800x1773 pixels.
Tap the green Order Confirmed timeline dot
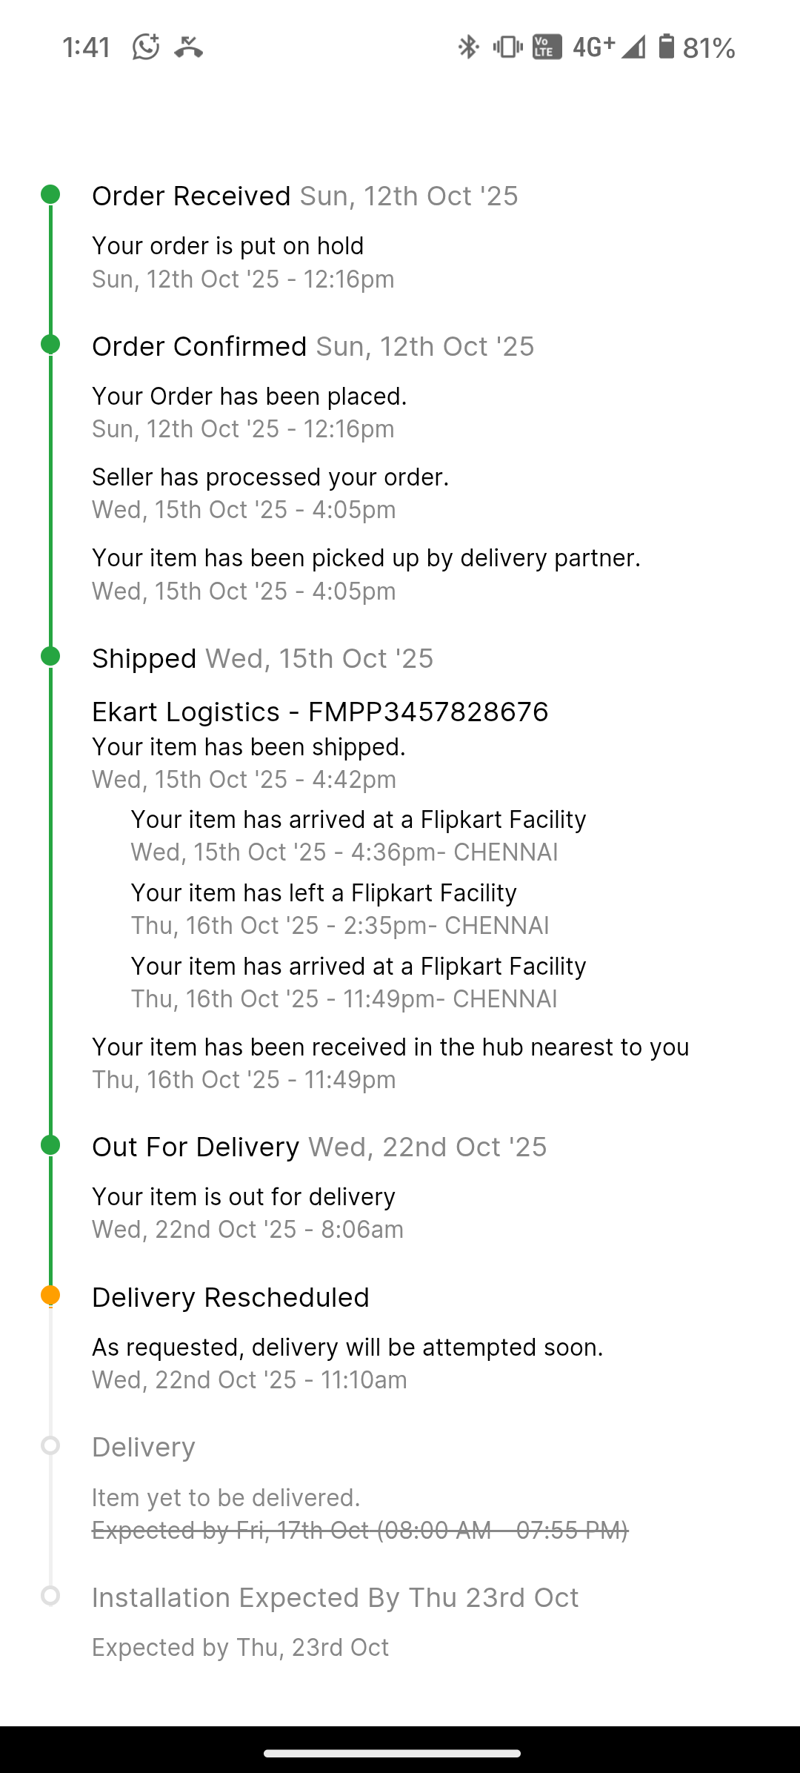(50, 345)
